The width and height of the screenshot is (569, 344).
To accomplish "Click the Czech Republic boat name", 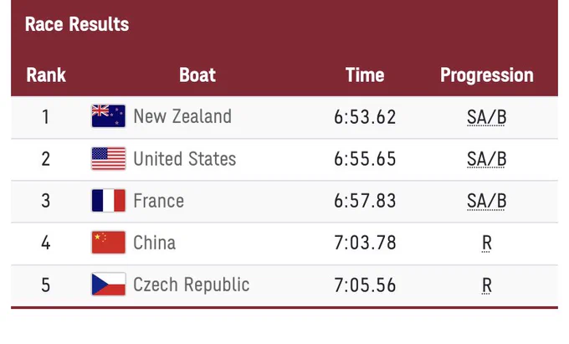I will click(192, 285).
